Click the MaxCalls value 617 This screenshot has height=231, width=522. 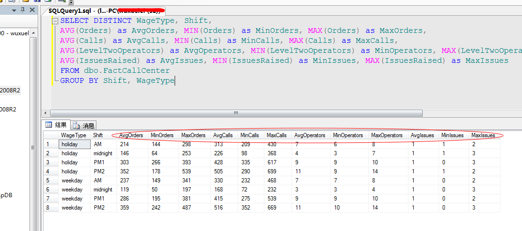pyautogui.click(x=278, y=162)
